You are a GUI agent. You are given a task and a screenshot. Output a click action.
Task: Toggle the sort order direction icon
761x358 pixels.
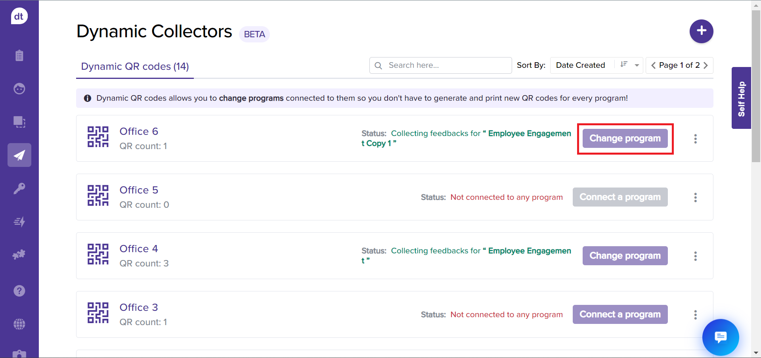pos(623,65)
